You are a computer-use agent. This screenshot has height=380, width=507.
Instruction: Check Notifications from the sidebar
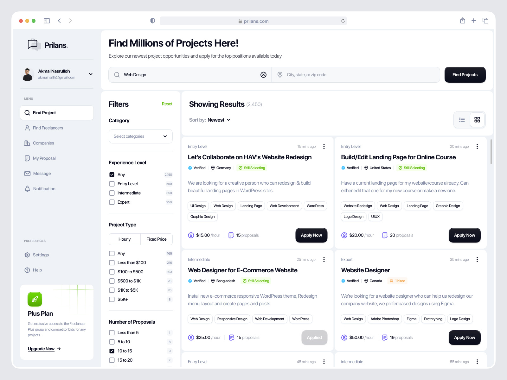pos(44,188)
